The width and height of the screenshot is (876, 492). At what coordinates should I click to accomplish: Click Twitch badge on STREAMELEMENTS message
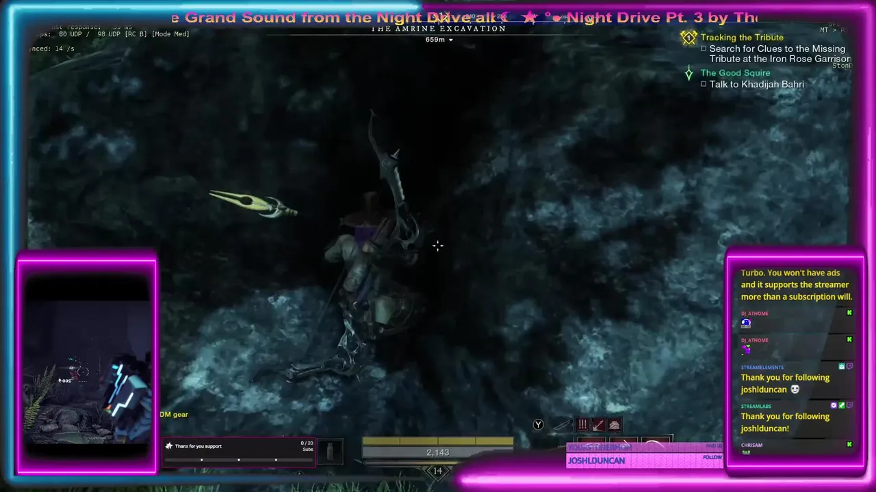pos(849,367)
